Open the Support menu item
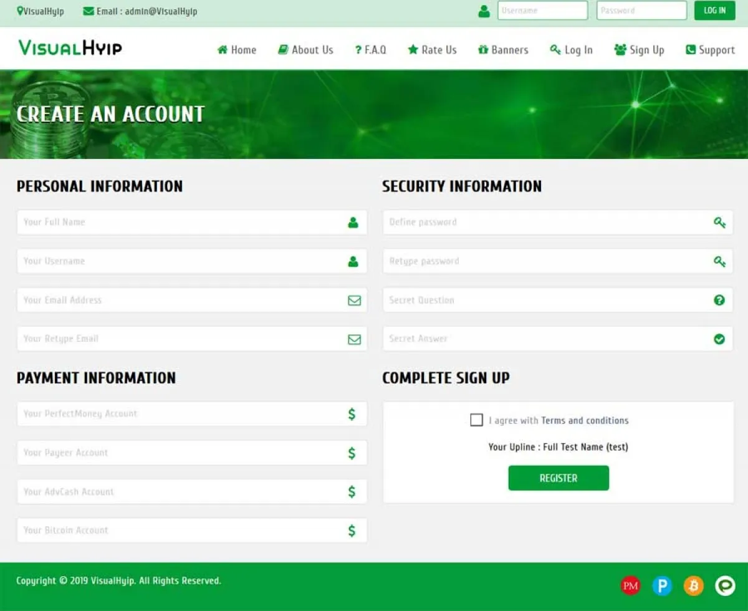 pos(711,50)
